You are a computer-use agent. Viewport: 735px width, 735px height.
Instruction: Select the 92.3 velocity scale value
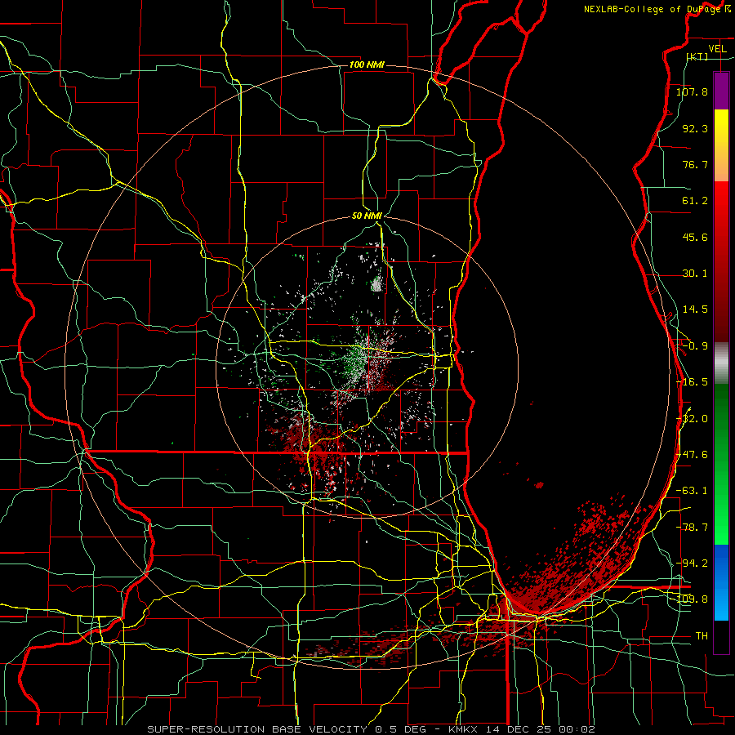click(695, 128)
